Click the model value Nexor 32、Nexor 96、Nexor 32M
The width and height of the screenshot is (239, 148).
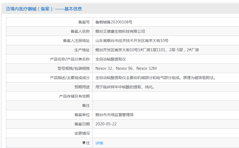click(126, 68)
